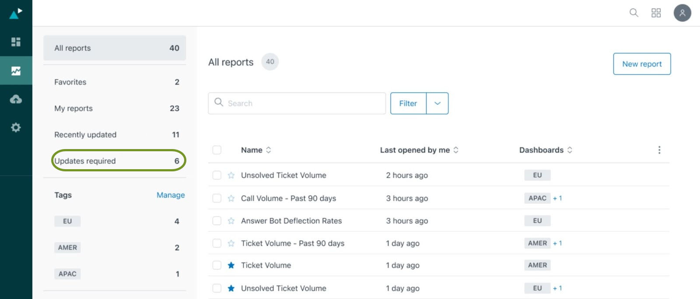Favorite the Call Volume - Past 90 days report
700x299 pixels.
(x=231, y=198)
